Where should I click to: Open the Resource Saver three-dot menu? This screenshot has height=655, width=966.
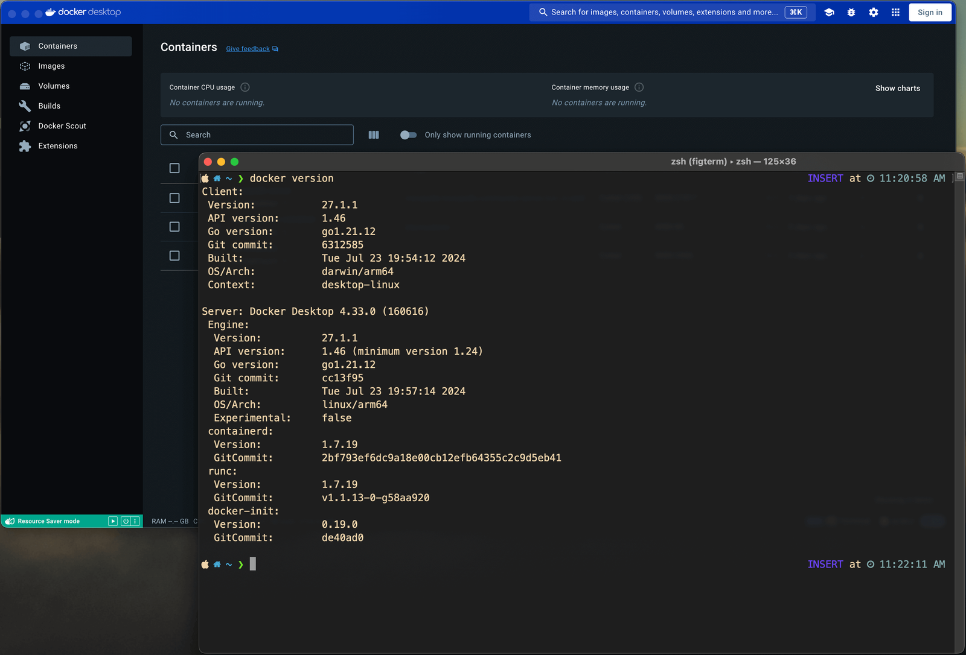pos(133,521)
